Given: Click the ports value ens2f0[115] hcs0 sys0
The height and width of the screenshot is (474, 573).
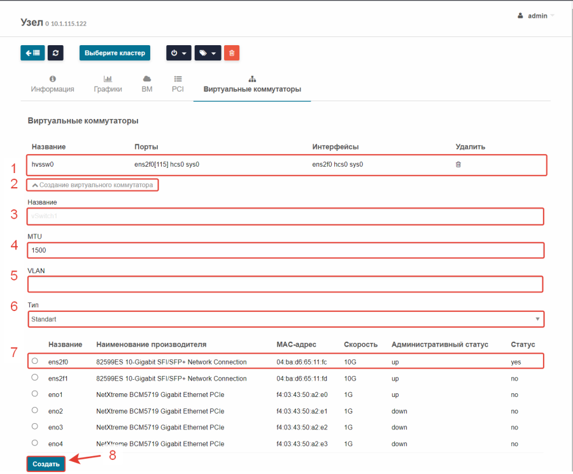Looking at the screenshot, I should pyautogui.click(x=167, y=164).
